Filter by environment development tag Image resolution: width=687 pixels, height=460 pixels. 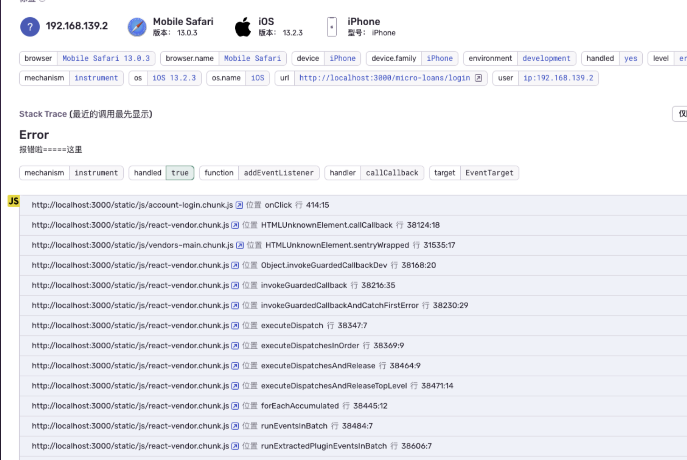click(546, 58)
